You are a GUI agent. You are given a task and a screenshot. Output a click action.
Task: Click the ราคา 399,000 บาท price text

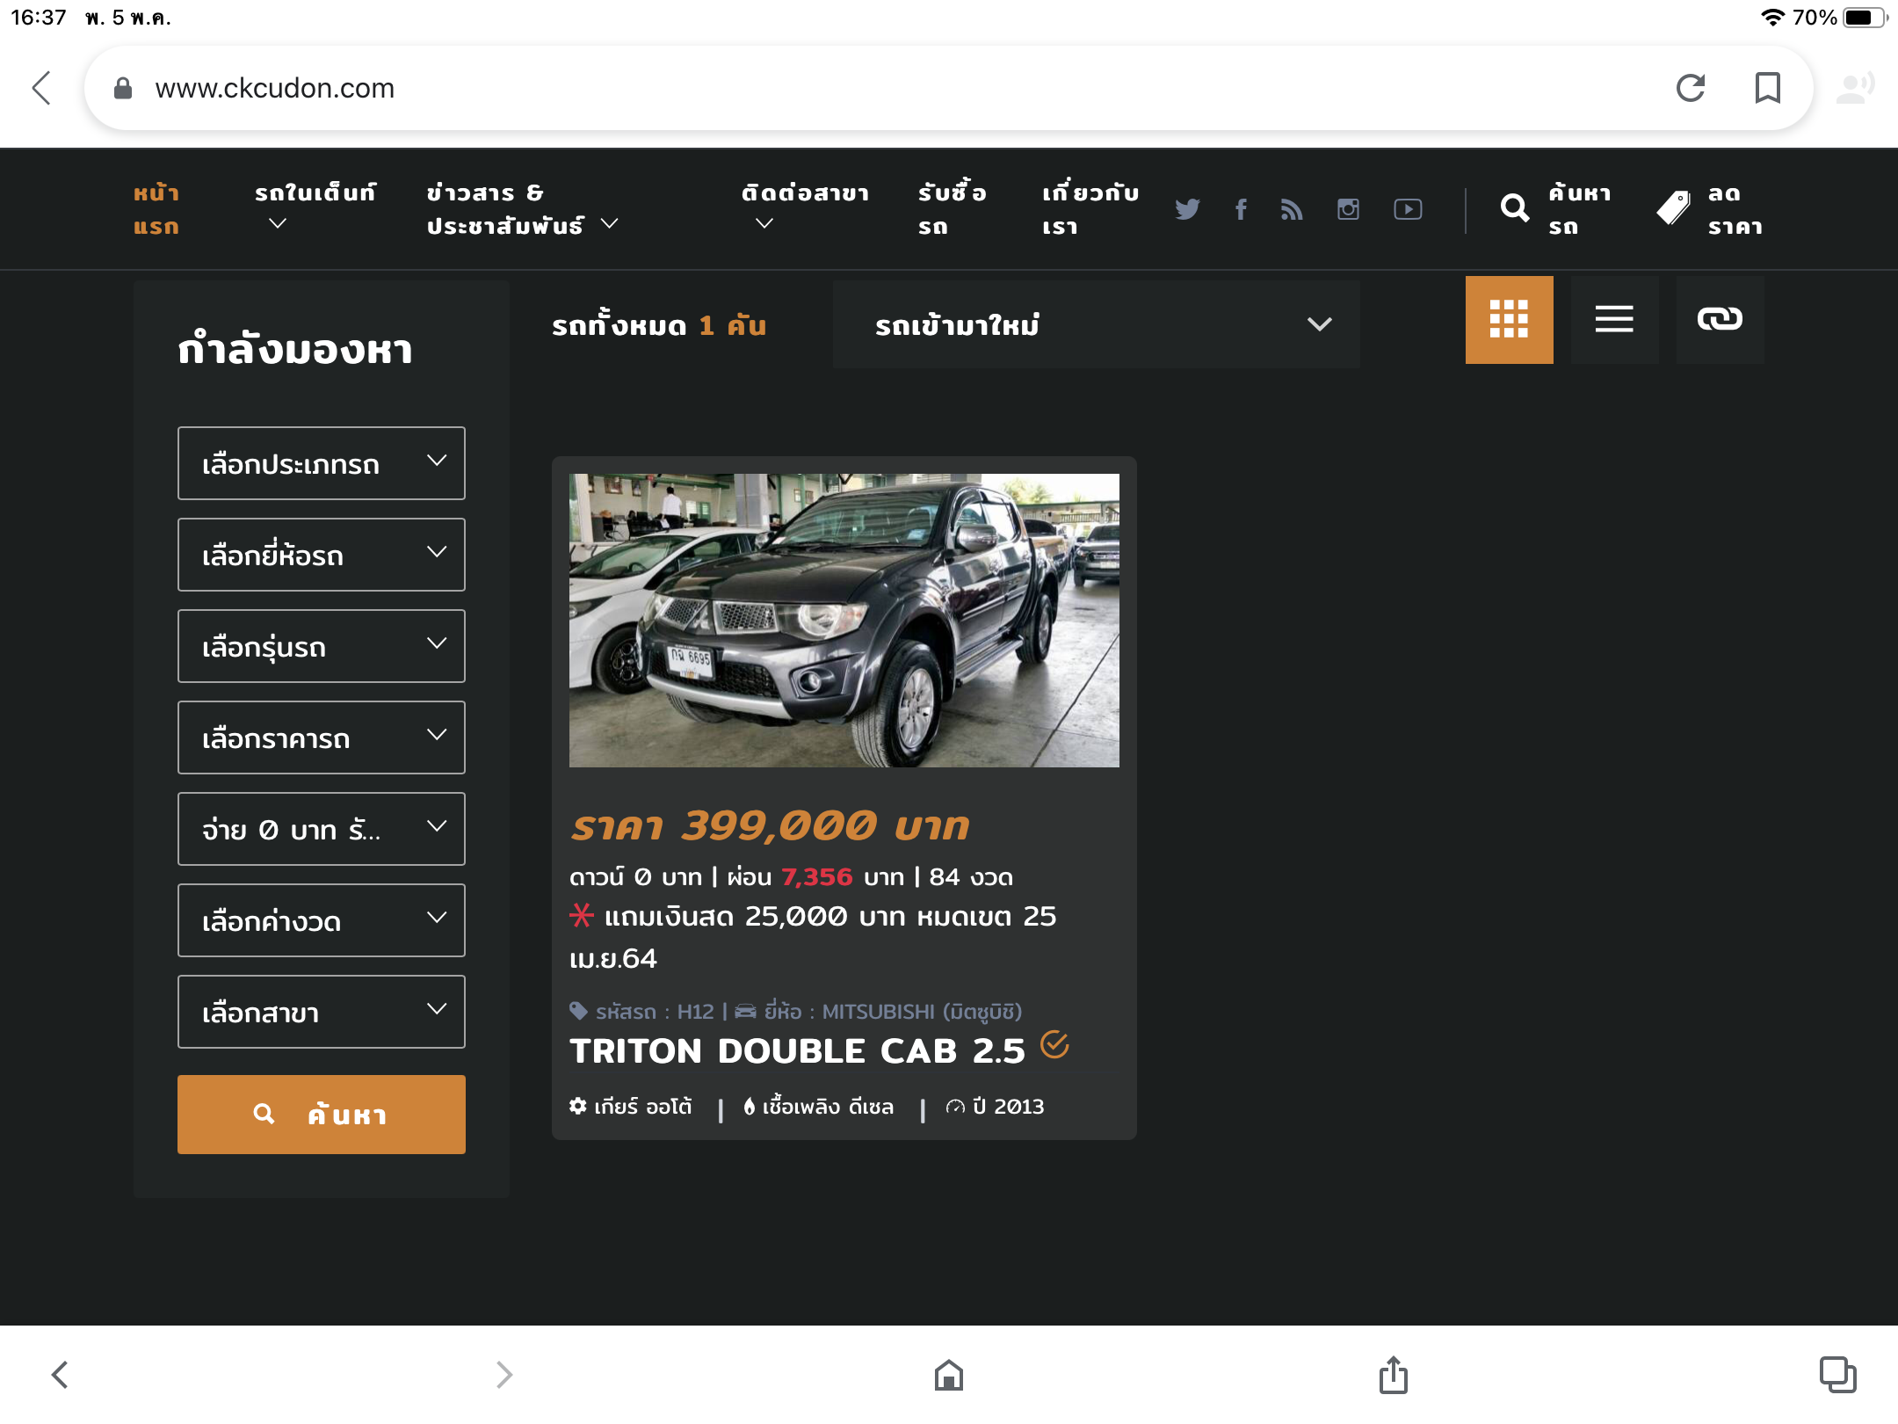pyautogui.click(x=770, y=826)
